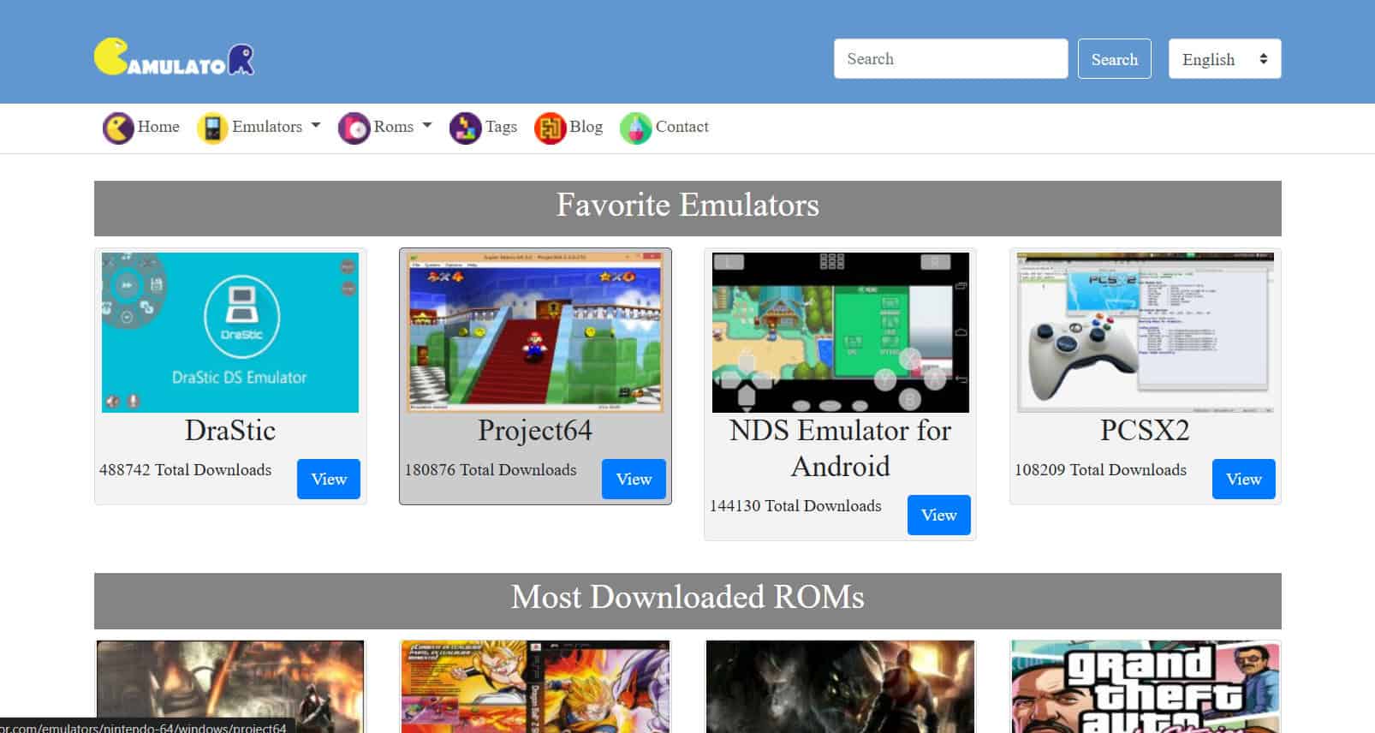
Task: Click the Roms disc icon
Action: (354, 128)
